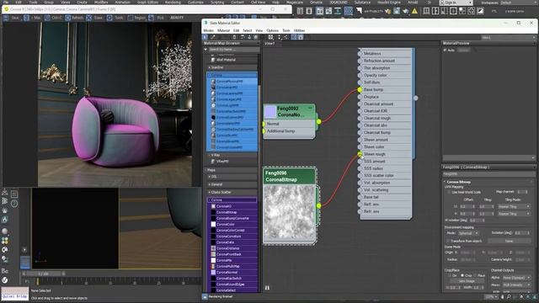The height and width of the screenshot is (303, 539).
Task: Click the CoronaColor white swatch icon
Action: pyautogui.click(x=213, y=225)
